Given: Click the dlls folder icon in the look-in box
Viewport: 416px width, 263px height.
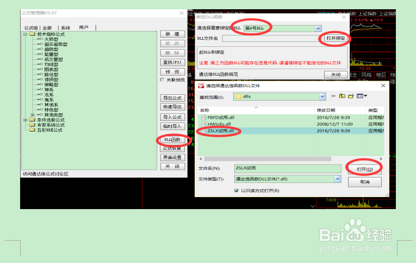Looking at the screenshot, I should pos(239,97).
